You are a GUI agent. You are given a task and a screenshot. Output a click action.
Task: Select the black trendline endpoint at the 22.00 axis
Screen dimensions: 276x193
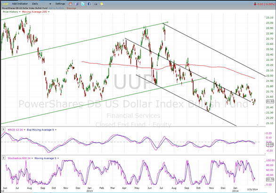click(265, 76)
